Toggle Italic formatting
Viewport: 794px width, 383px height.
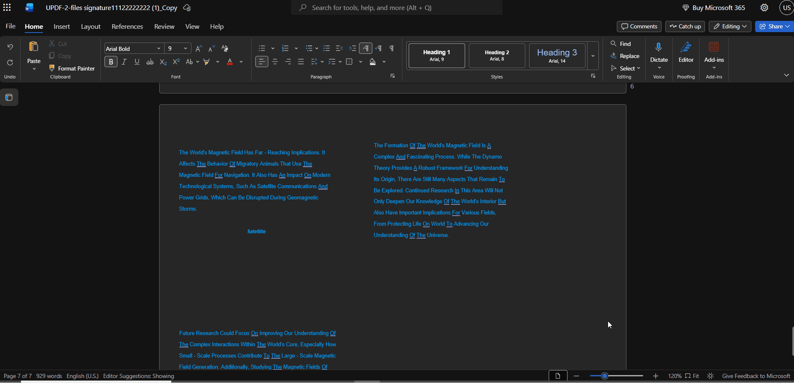(x=124, y=62)
